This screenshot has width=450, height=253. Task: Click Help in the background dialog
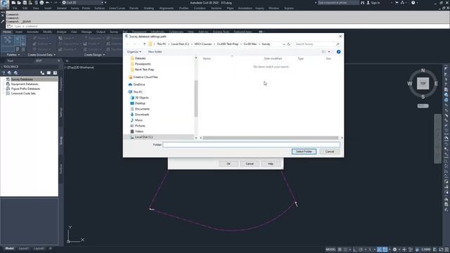pyautogui.click(x=270, y=164)
